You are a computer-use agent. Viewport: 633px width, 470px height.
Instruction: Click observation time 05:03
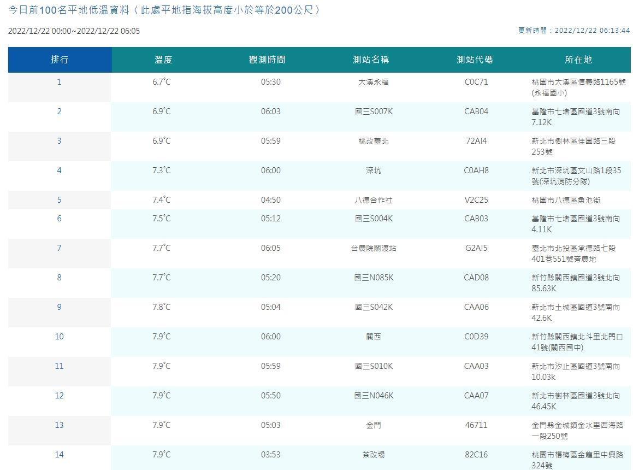point(270,425)
